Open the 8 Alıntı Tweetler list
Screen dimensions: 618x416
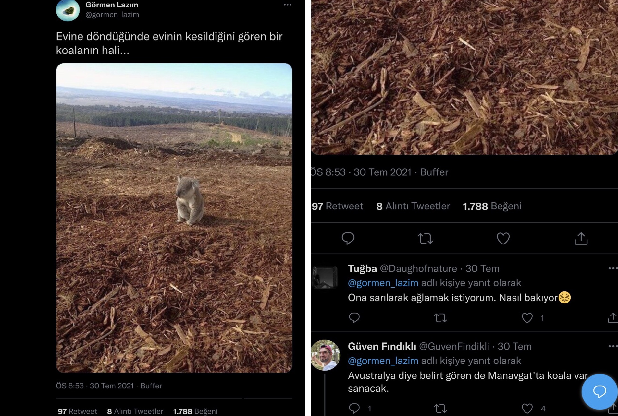click(413, 206)
